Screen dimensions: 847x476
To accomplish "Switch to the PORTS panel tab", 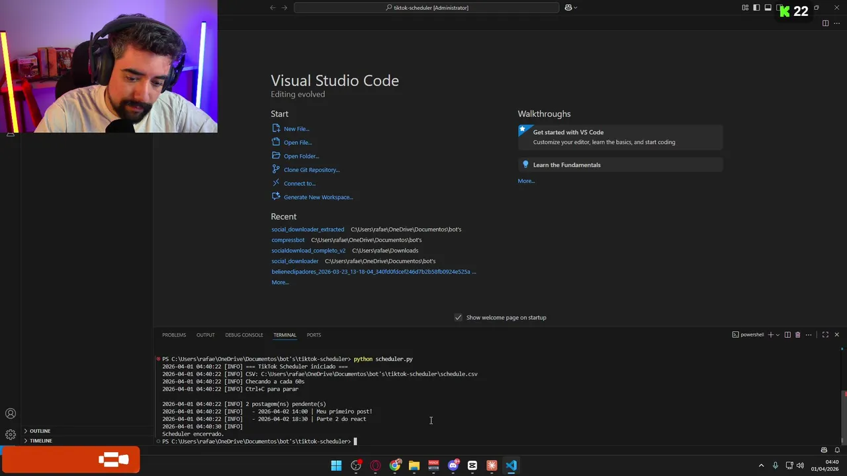I will tap(314, 335).
